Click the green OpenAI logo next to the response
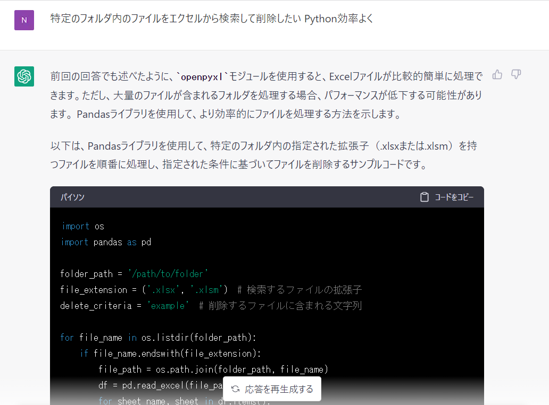549x405 pixels. pyautogui.click(x=23, y=76)
